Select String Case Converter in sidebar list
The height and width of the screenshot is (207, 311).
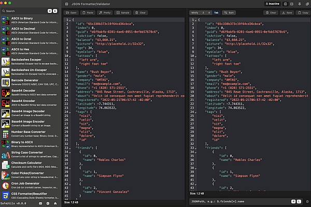(31, 154)
